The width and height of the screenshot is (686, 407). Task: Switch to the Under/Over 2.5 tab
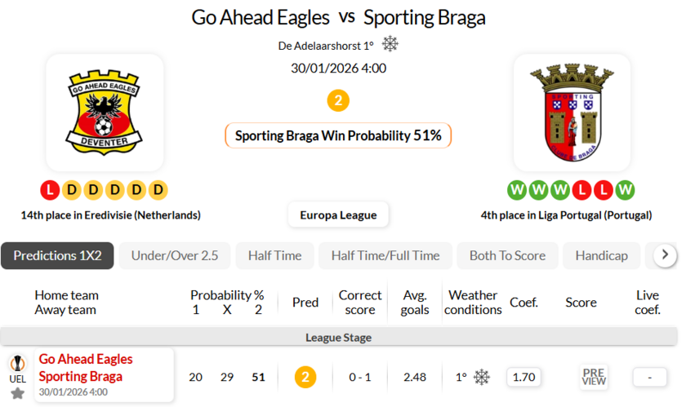175,255
